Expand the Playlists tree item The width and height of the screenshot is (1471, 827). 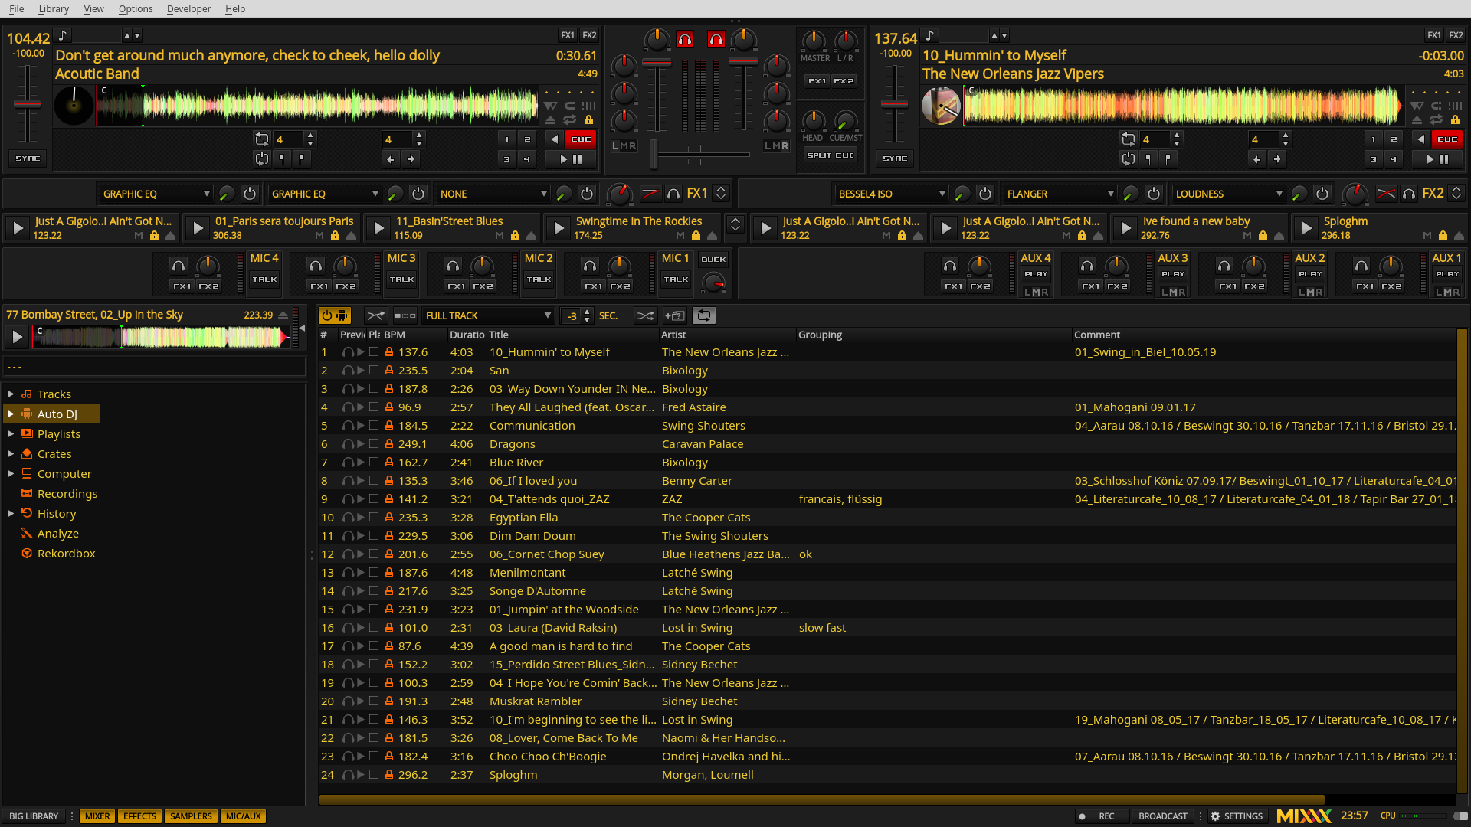[x=11, y=434]
